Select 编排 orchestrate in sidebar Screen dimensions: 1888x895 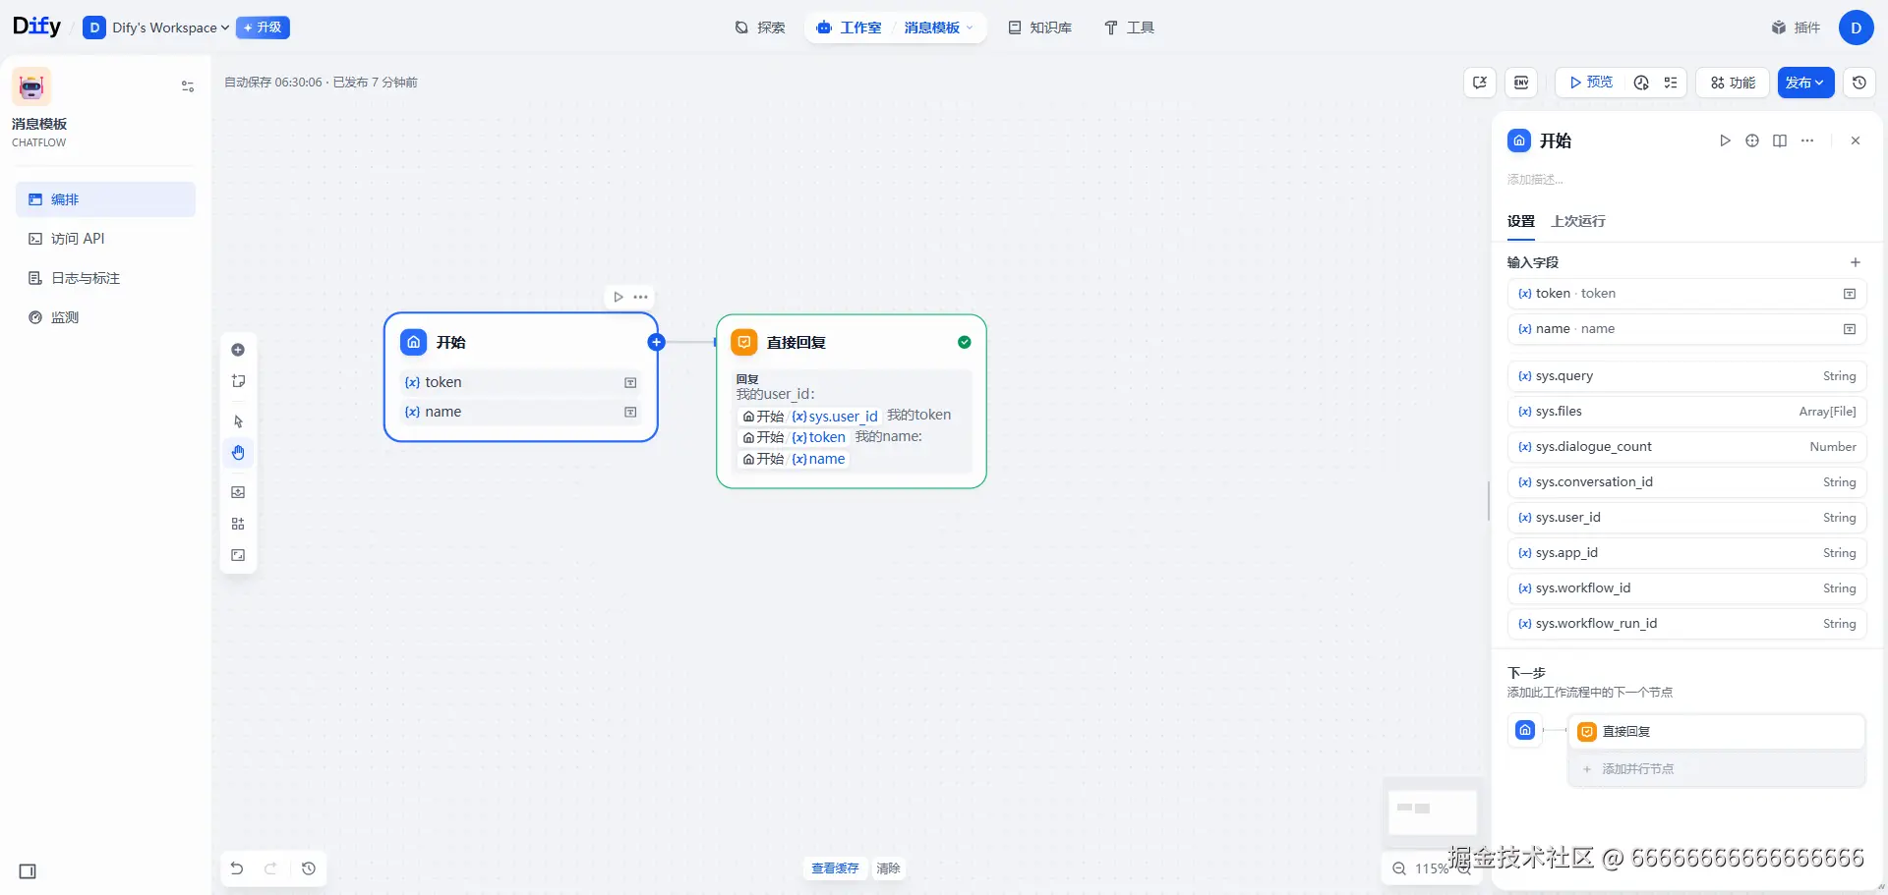[105, 199]
